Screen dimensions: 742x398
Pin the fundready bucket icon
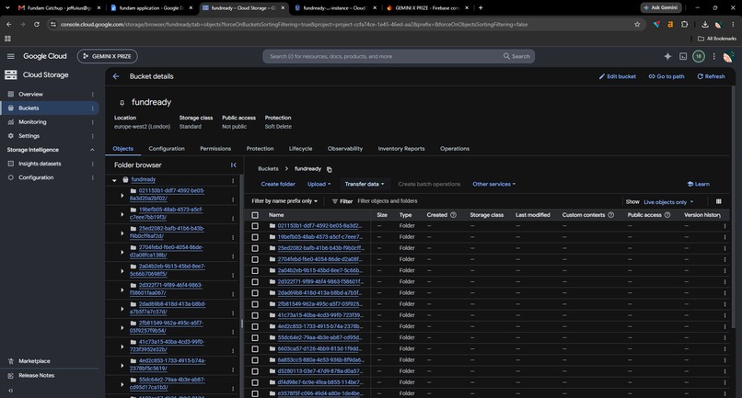click(122, 103)
